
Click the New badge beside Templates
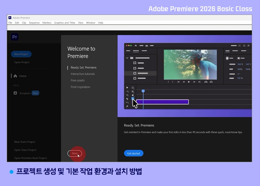point(35,93)
